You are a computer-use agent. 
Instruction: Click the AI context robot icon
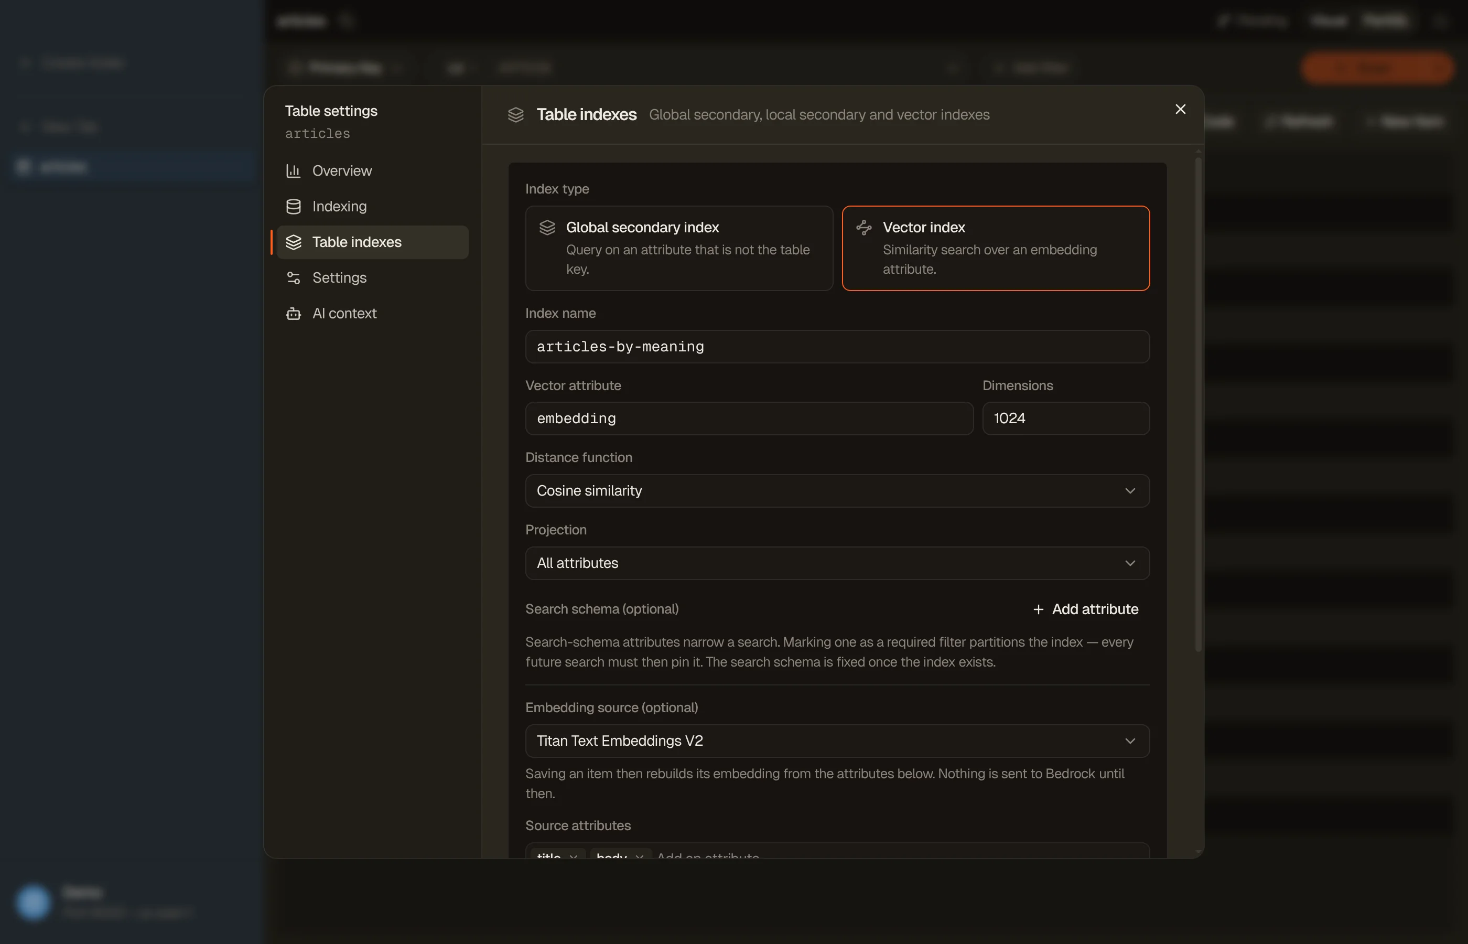(x=294, y=313)
